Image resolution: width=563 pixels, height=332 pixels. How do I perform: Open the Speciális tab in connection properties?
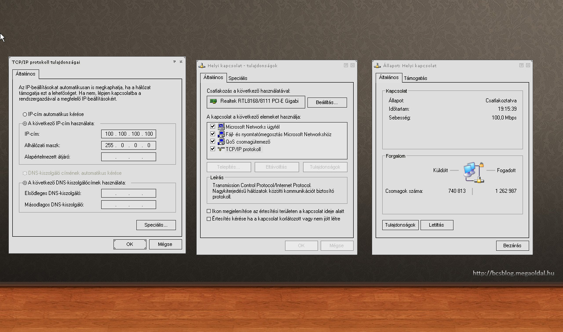238,78
